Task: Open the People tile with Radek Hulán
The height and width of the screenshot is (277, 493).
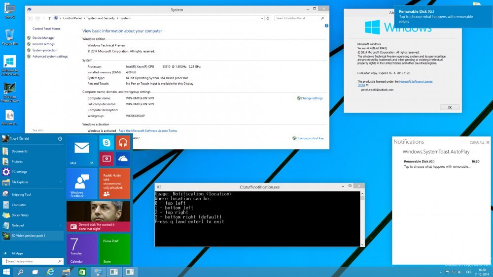Action: (114, 184)
